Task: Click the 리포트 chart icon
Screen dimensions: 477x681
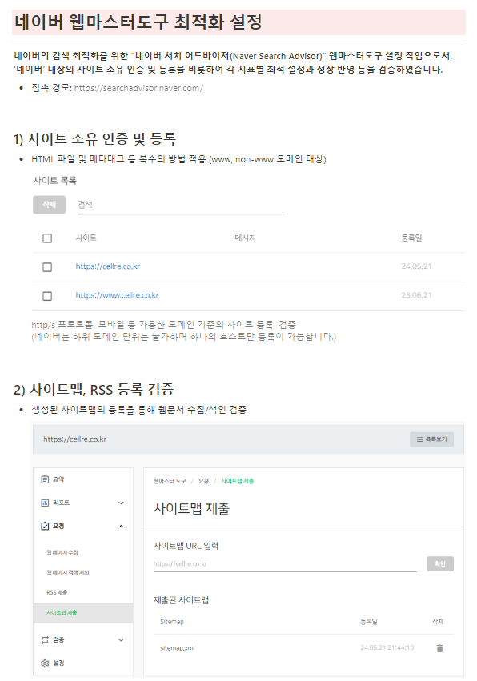Action: [45, 503]
